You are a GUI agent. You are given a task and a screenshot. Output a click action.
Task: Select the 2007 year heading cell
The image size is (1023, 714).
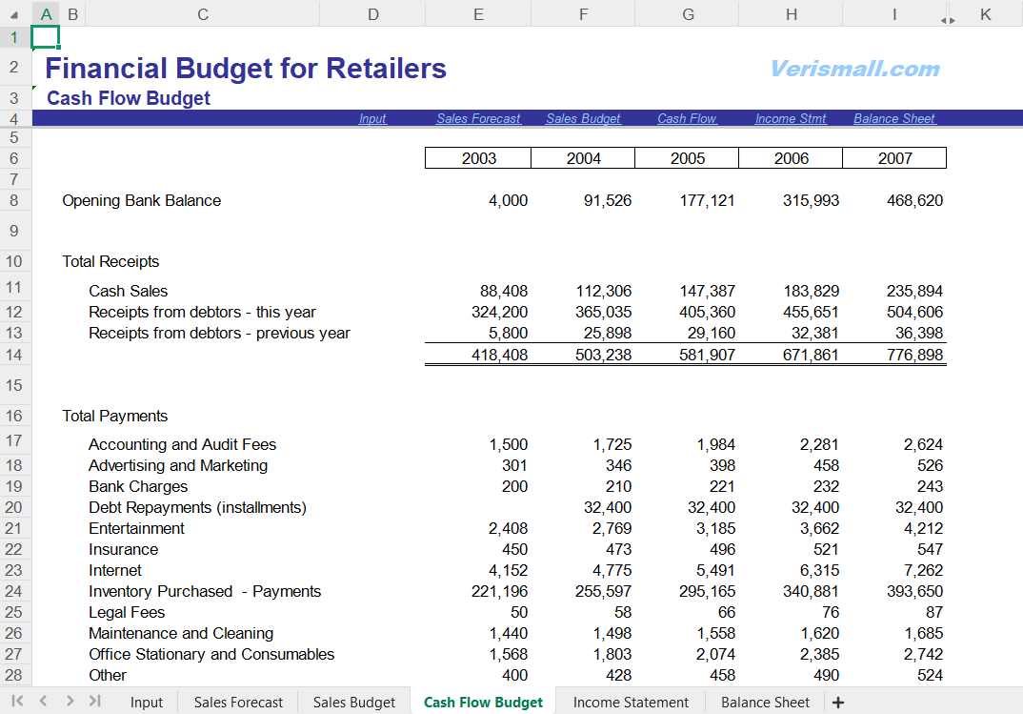[x=894, y=158]
